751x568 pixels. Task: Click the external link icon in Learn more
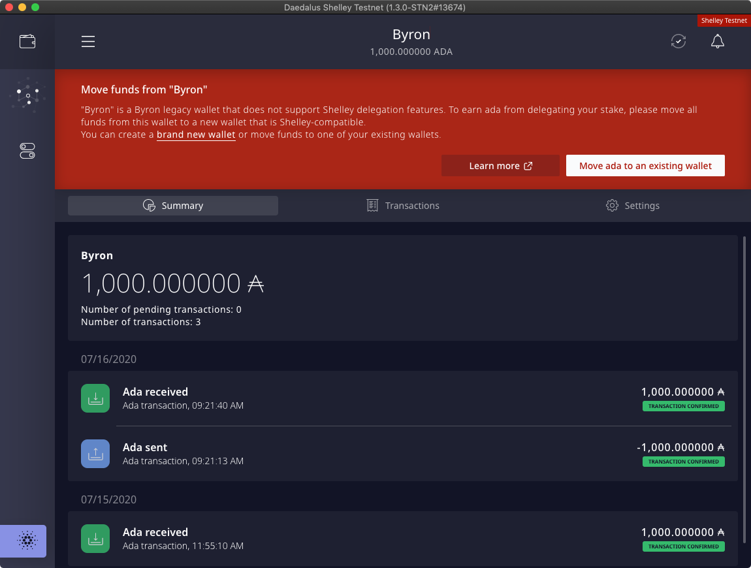528,166
